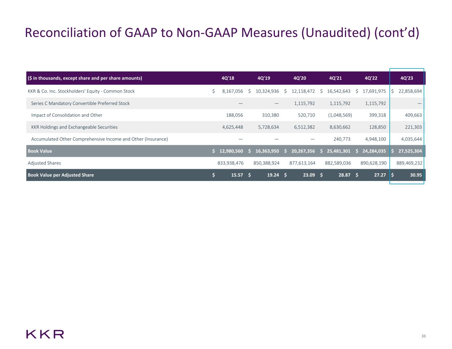Click Series C Mandatory Convertible Preferred Stock label
This screenshot has height=349, width=452.
coord(80,104)
